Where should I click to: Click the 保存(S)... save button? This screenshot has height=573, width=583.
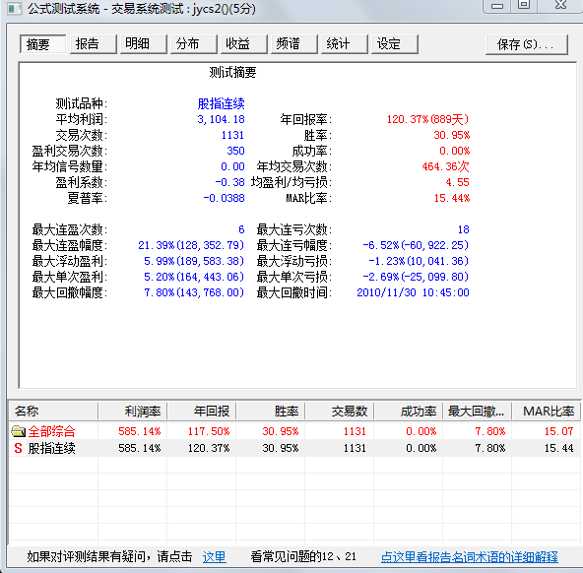pos(526,44)
